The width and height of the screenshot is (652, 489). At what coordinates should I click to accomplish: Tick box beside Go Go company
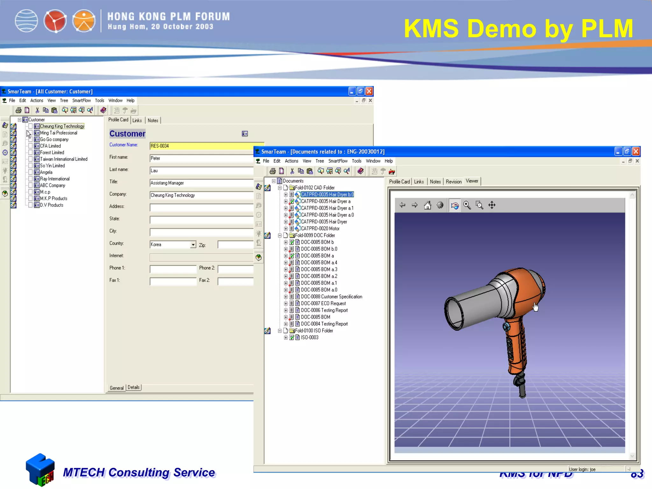pyautogui.click(x=31, y=139)
